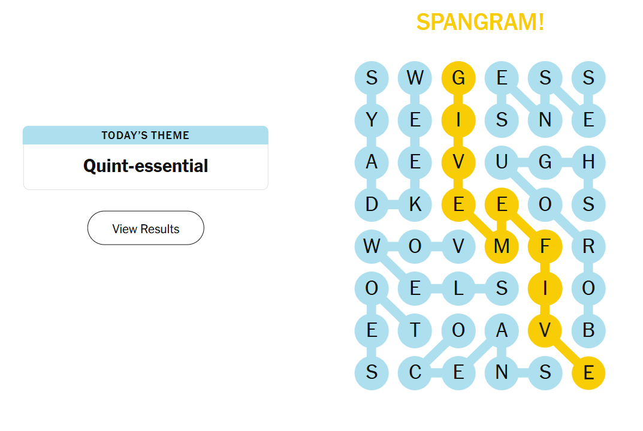Image resolution: width=643 pixels, height=431 pixels.
Task: Tap the letter L tile
Action: pos(458,288)
